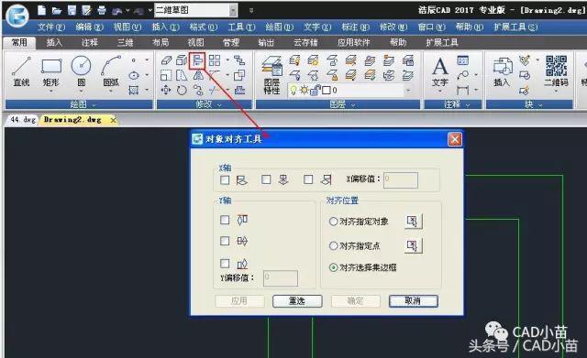587x358 pixels.
Task: Click the 重选 button
Action: [x=297, y=301]
